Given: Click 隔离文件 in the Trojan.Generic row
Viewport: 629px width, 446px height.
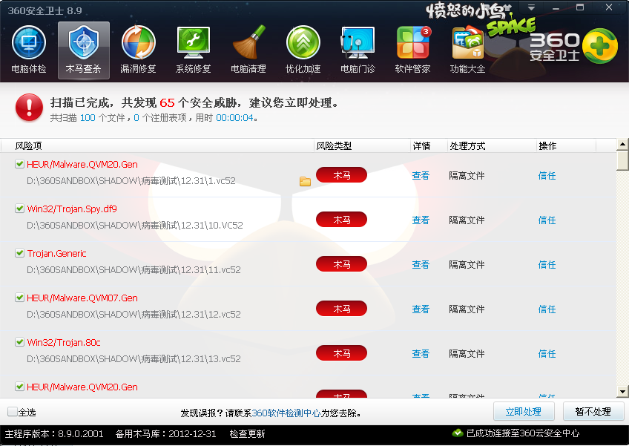Looking at the screenshot, I should pyautogui.click(x=467, y=264).
